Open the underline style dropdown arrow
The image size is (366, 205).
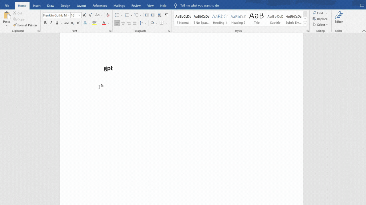pos(61,23)
